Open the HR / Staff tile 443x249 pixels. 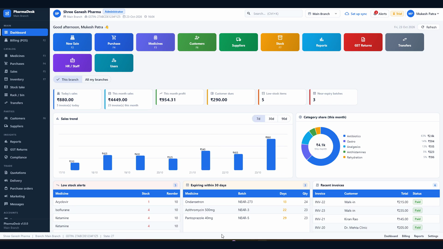[x=72, y=63]
